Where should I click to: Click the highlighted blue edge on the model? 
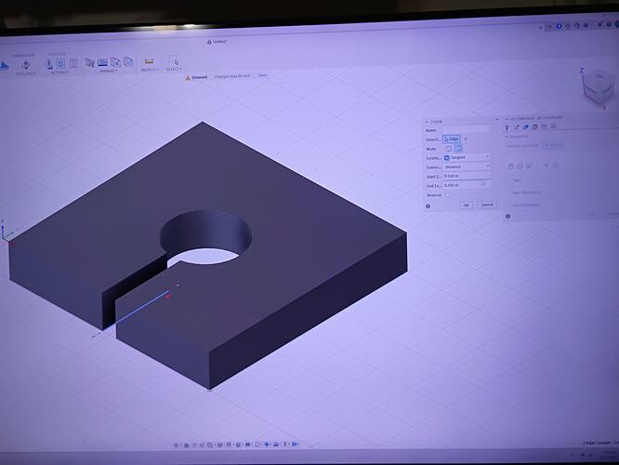pyautogui.click(x=136, y=312)
